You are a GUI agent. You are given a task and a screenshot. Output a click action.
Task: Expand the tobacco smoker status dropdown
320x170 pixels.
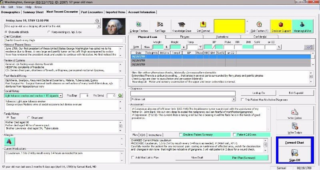(x=60, y=96)
